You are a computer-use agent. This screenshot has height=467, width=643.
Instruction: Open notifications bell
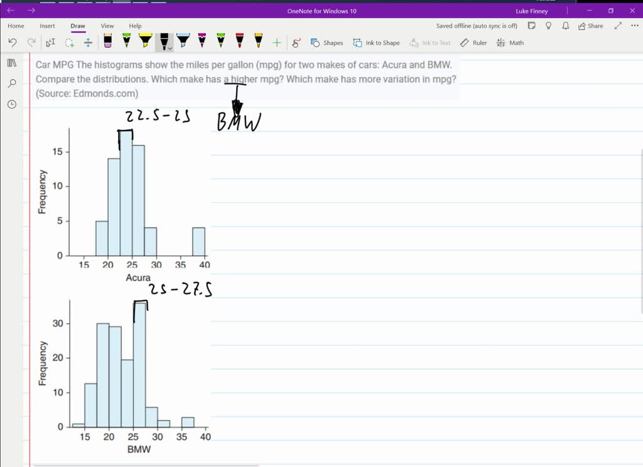coord(566,26)
